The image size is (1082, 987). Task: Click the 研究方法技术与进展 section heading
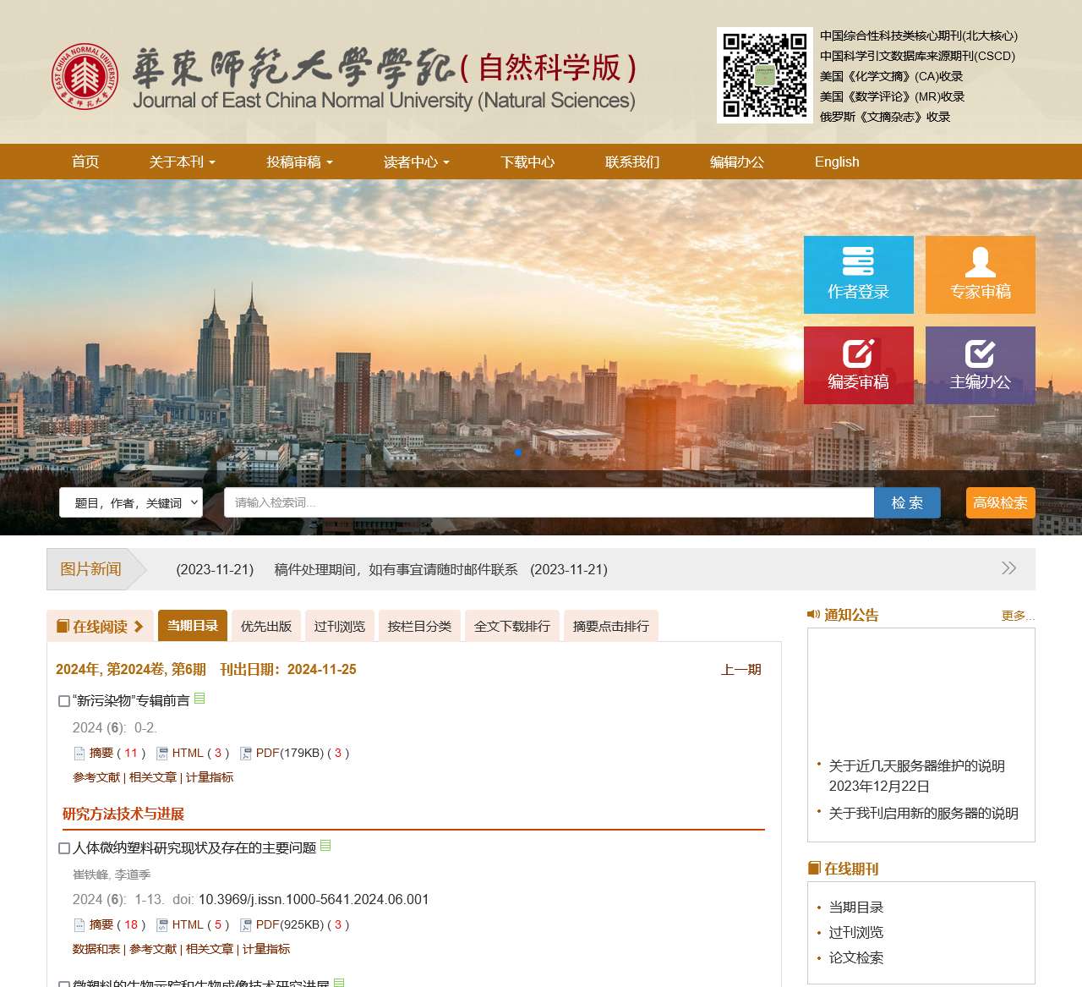[x=123, y=814]
